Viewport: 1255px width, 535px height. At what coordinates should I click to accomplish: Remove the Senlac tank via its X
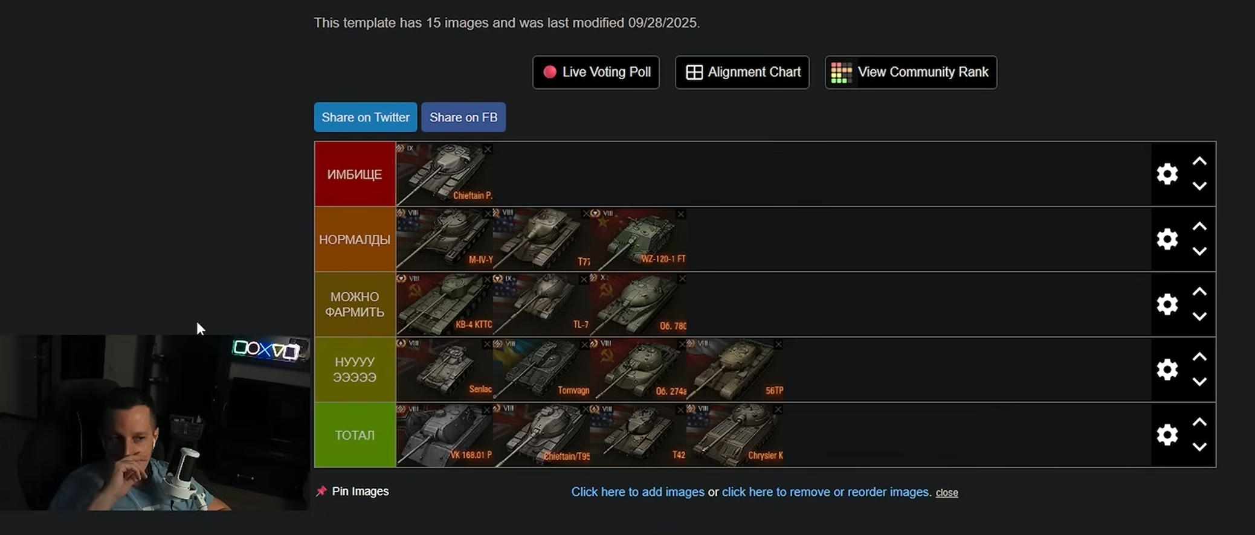tap(488, 344)
